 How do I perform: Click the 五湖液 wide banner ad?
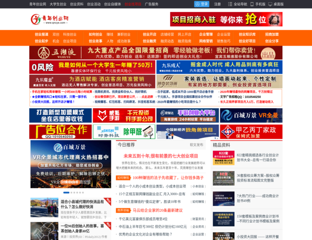point(156,53)
